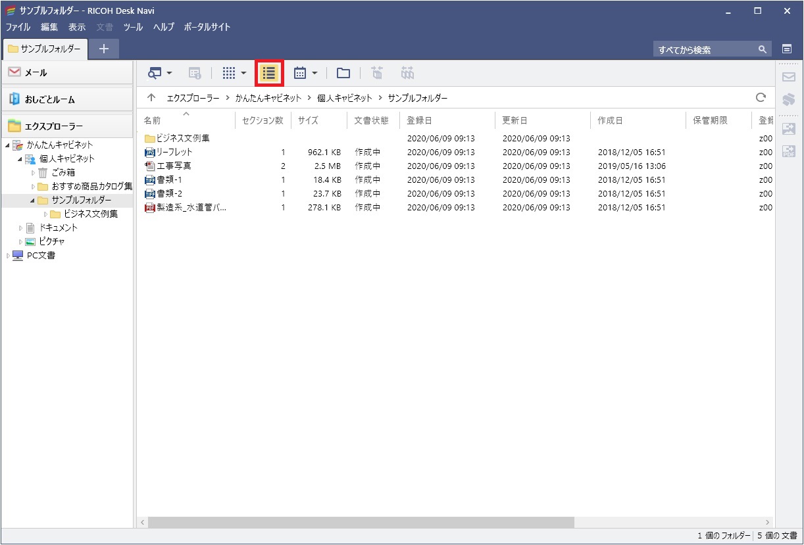Switch to list view in the toolbar

(x=268, y=73)
